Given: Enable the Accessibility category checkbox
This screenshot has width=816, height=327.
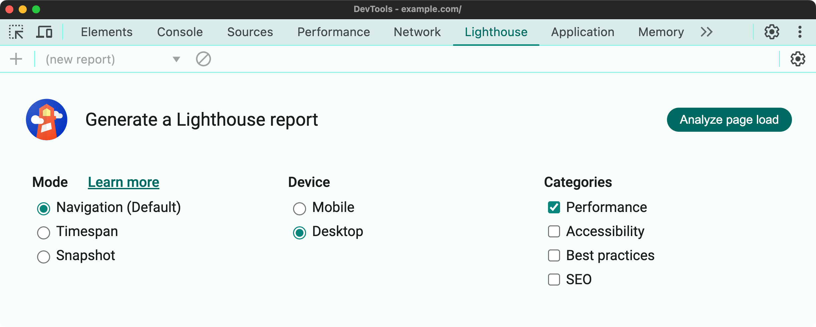Looking at the screenshot, I should coord(554,231).
